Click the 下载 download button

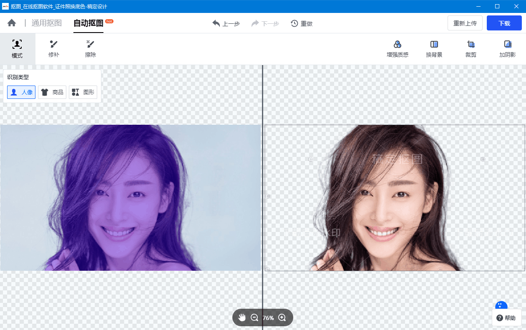coord(504,23)
